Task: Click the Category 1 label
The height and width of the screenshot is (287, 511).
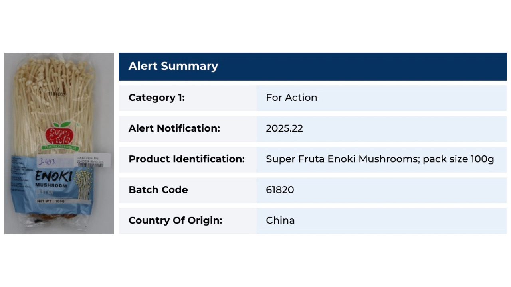Action: click(156, 98)
